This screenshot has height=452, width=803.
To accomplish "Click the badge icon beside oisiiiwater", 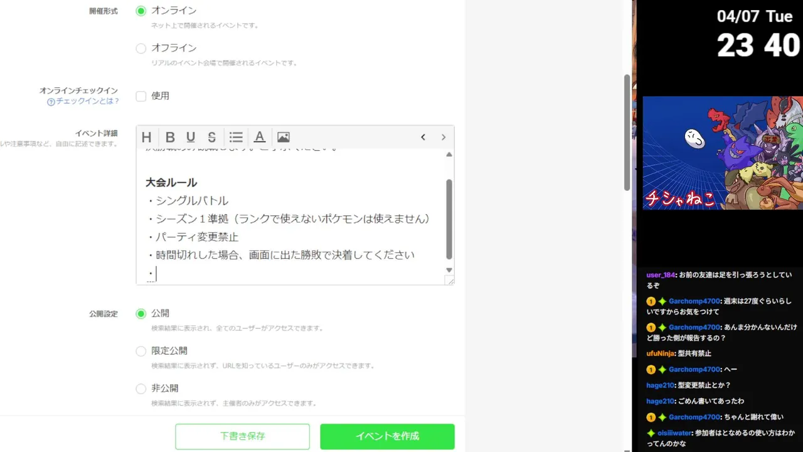I will 651,433.
